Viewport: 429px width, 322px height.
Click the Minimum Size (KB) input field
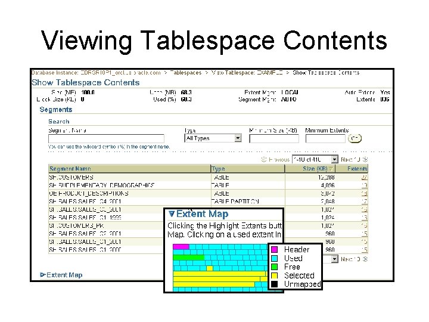[274, 138]
